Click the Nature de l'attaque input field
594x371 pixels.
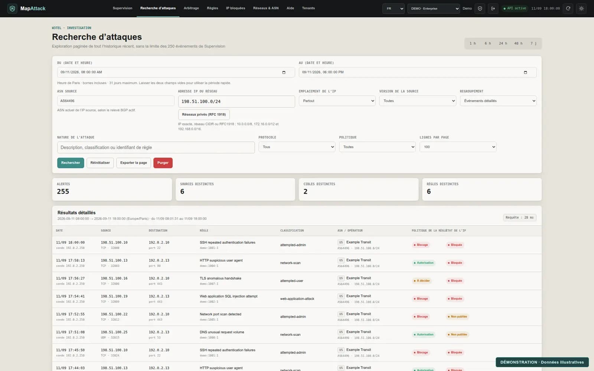tap(156, 147)
